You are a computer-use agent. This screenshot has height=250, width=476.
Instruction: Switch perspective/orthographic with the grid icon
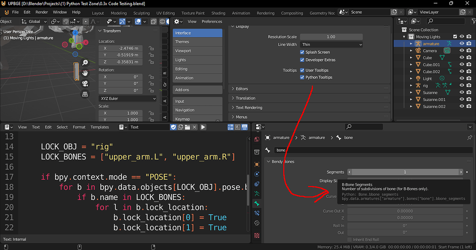pyautogui.click(x=85, y=94)
